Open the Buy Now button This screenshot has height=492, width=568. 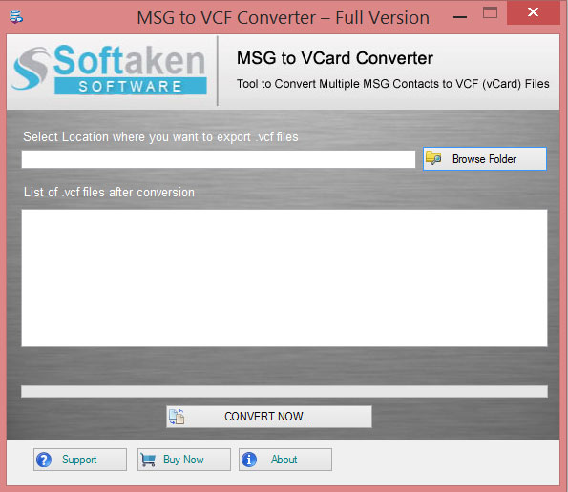[x=184, y=460]
